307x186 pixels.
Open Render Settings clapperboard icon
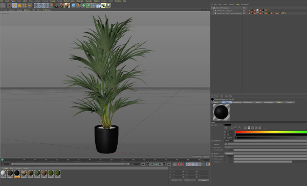tap(67, 6)
